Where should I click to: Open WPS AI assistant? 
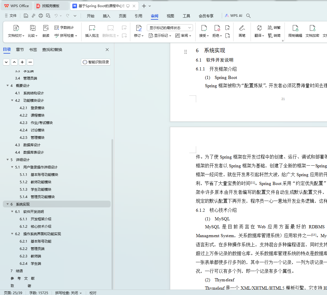point(233,16)
